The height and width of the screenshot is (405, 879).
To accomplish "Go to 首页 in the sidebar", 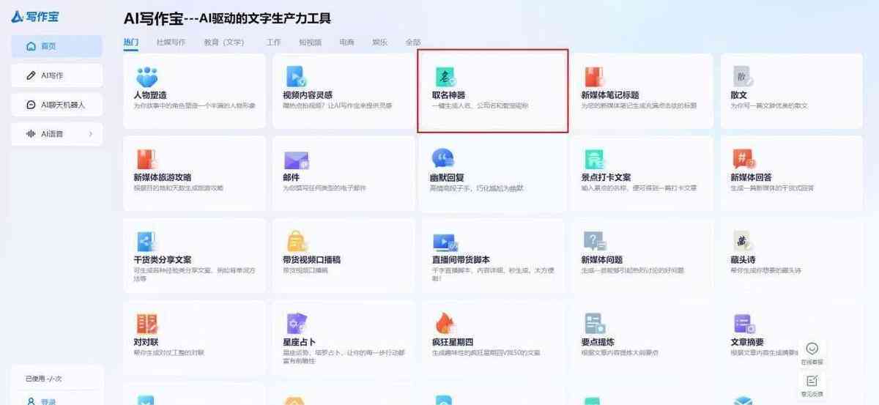I will tap(56, 46).
